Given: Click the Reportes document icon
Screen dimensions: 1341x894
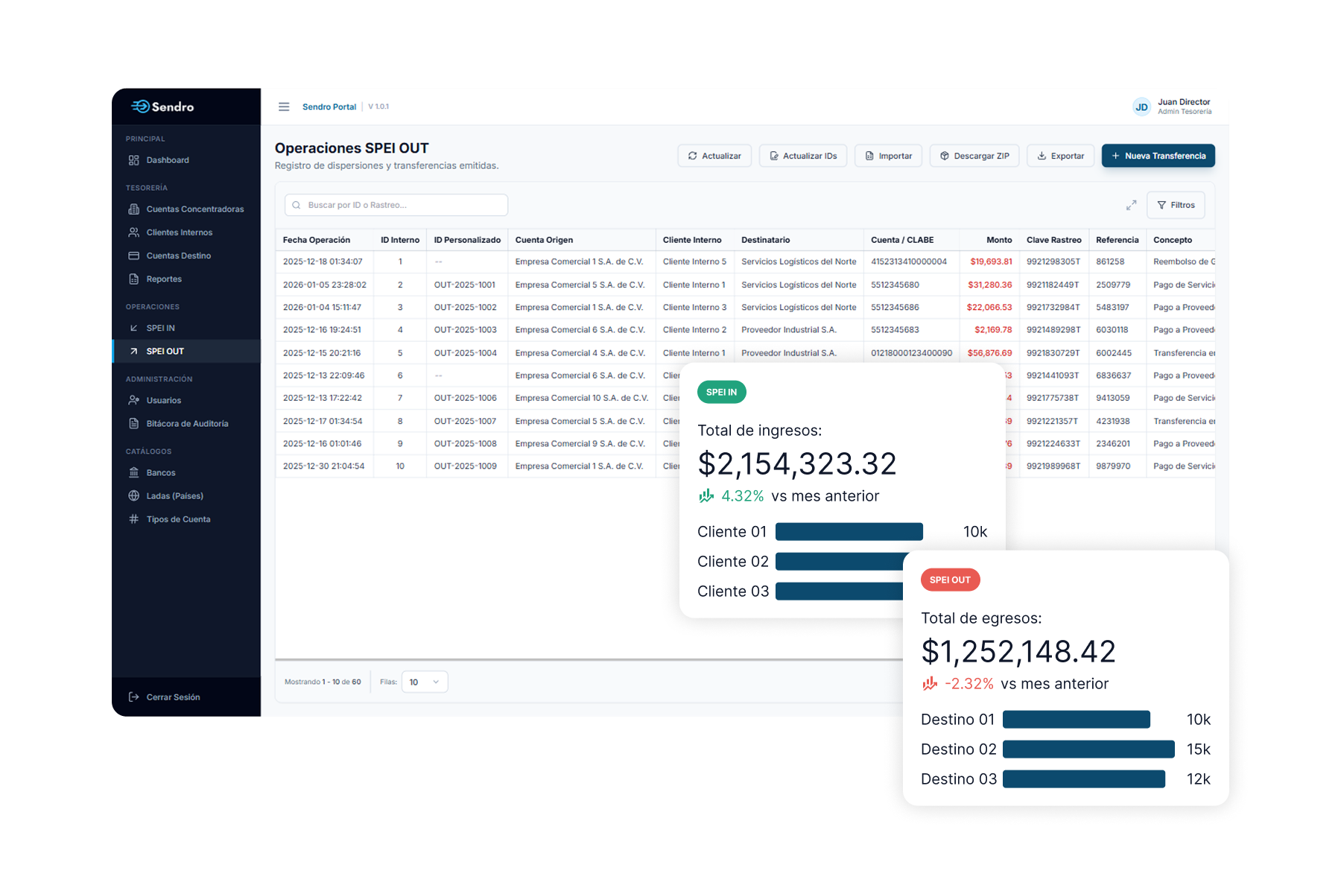Looking at the screenshot, I should coord(134,279).
